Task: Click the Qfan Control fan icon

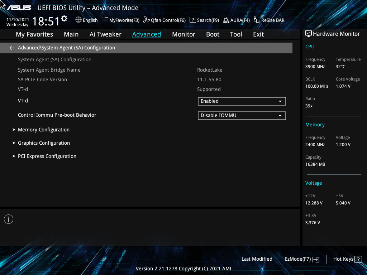Action: pos(146,20)
